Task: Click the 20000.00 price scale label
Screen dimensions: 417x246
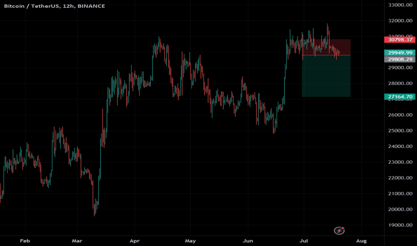Action: click(x=400, y=209)
